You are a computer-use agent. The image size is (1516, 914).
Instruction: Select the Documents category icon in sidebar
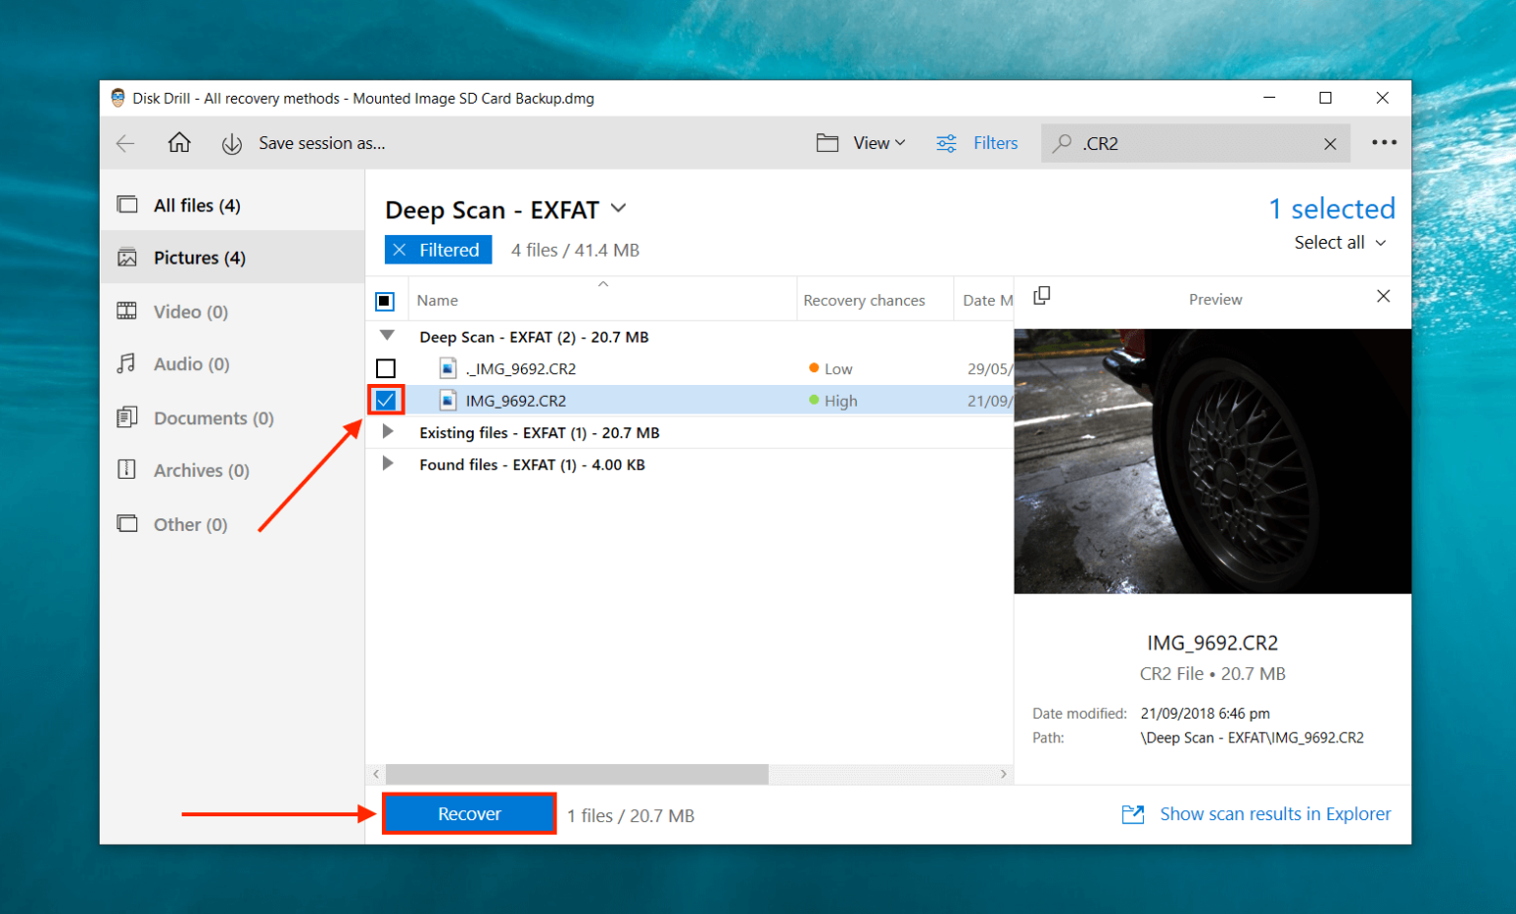tap(127, 418)
